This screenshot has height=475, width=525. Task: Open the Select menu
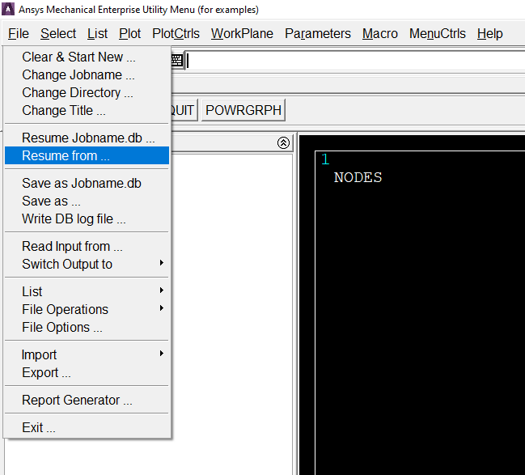pyautogui.click(x=58, y=33)
